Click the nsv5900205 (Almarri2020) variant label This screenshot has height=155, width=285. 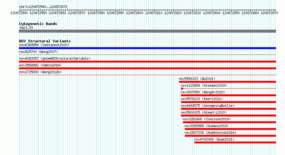(x=204, y=112)
